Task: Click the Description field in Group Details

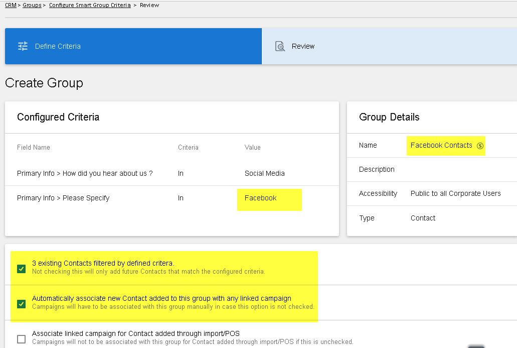Action: click(x=432, y=169)
